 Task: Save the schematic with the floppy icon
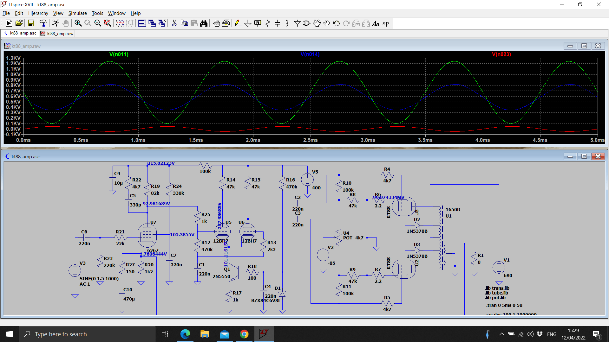pos(31,23)
